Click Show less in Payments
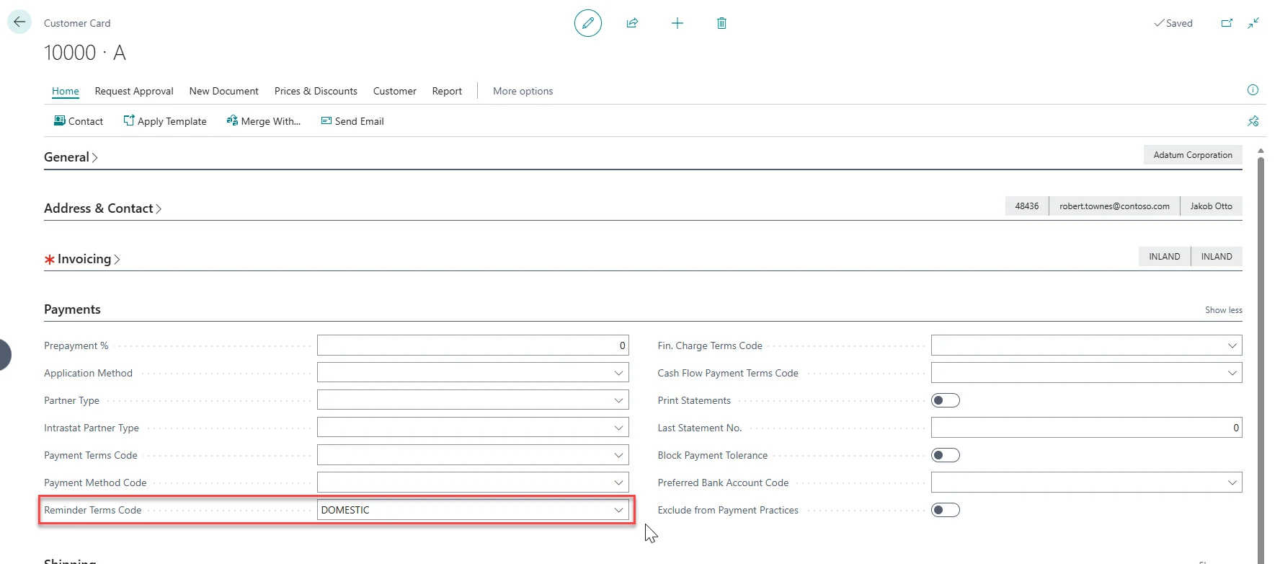The image size is (1280, 564). [x=1224, y=310]
